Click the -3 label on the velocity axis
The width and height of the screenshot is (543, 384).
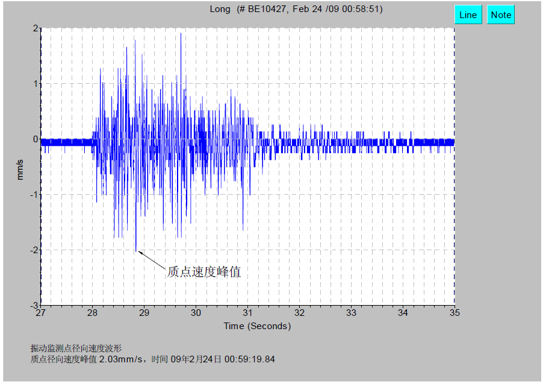point(35,306)
